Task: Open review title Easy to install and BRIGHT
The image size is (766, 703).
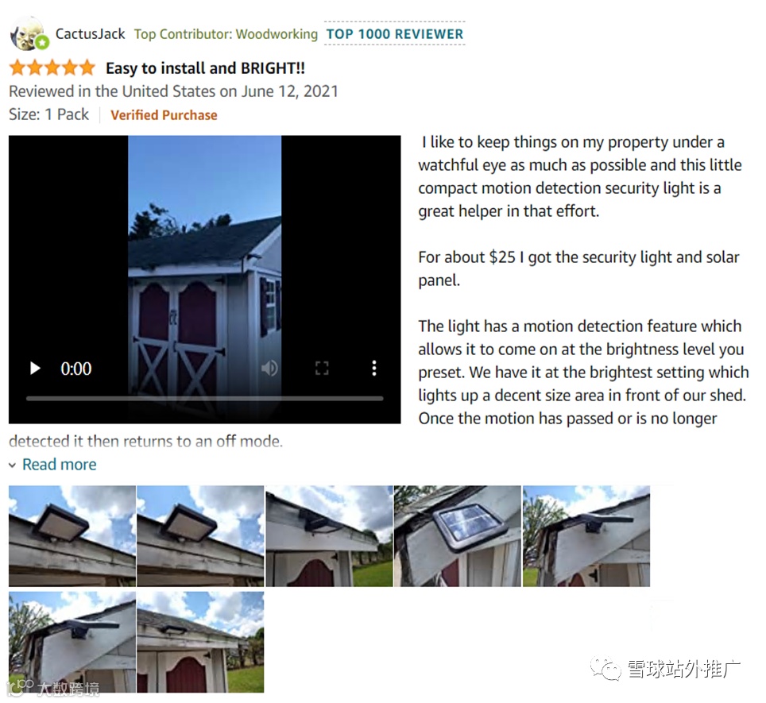Action: pos(205,68)
